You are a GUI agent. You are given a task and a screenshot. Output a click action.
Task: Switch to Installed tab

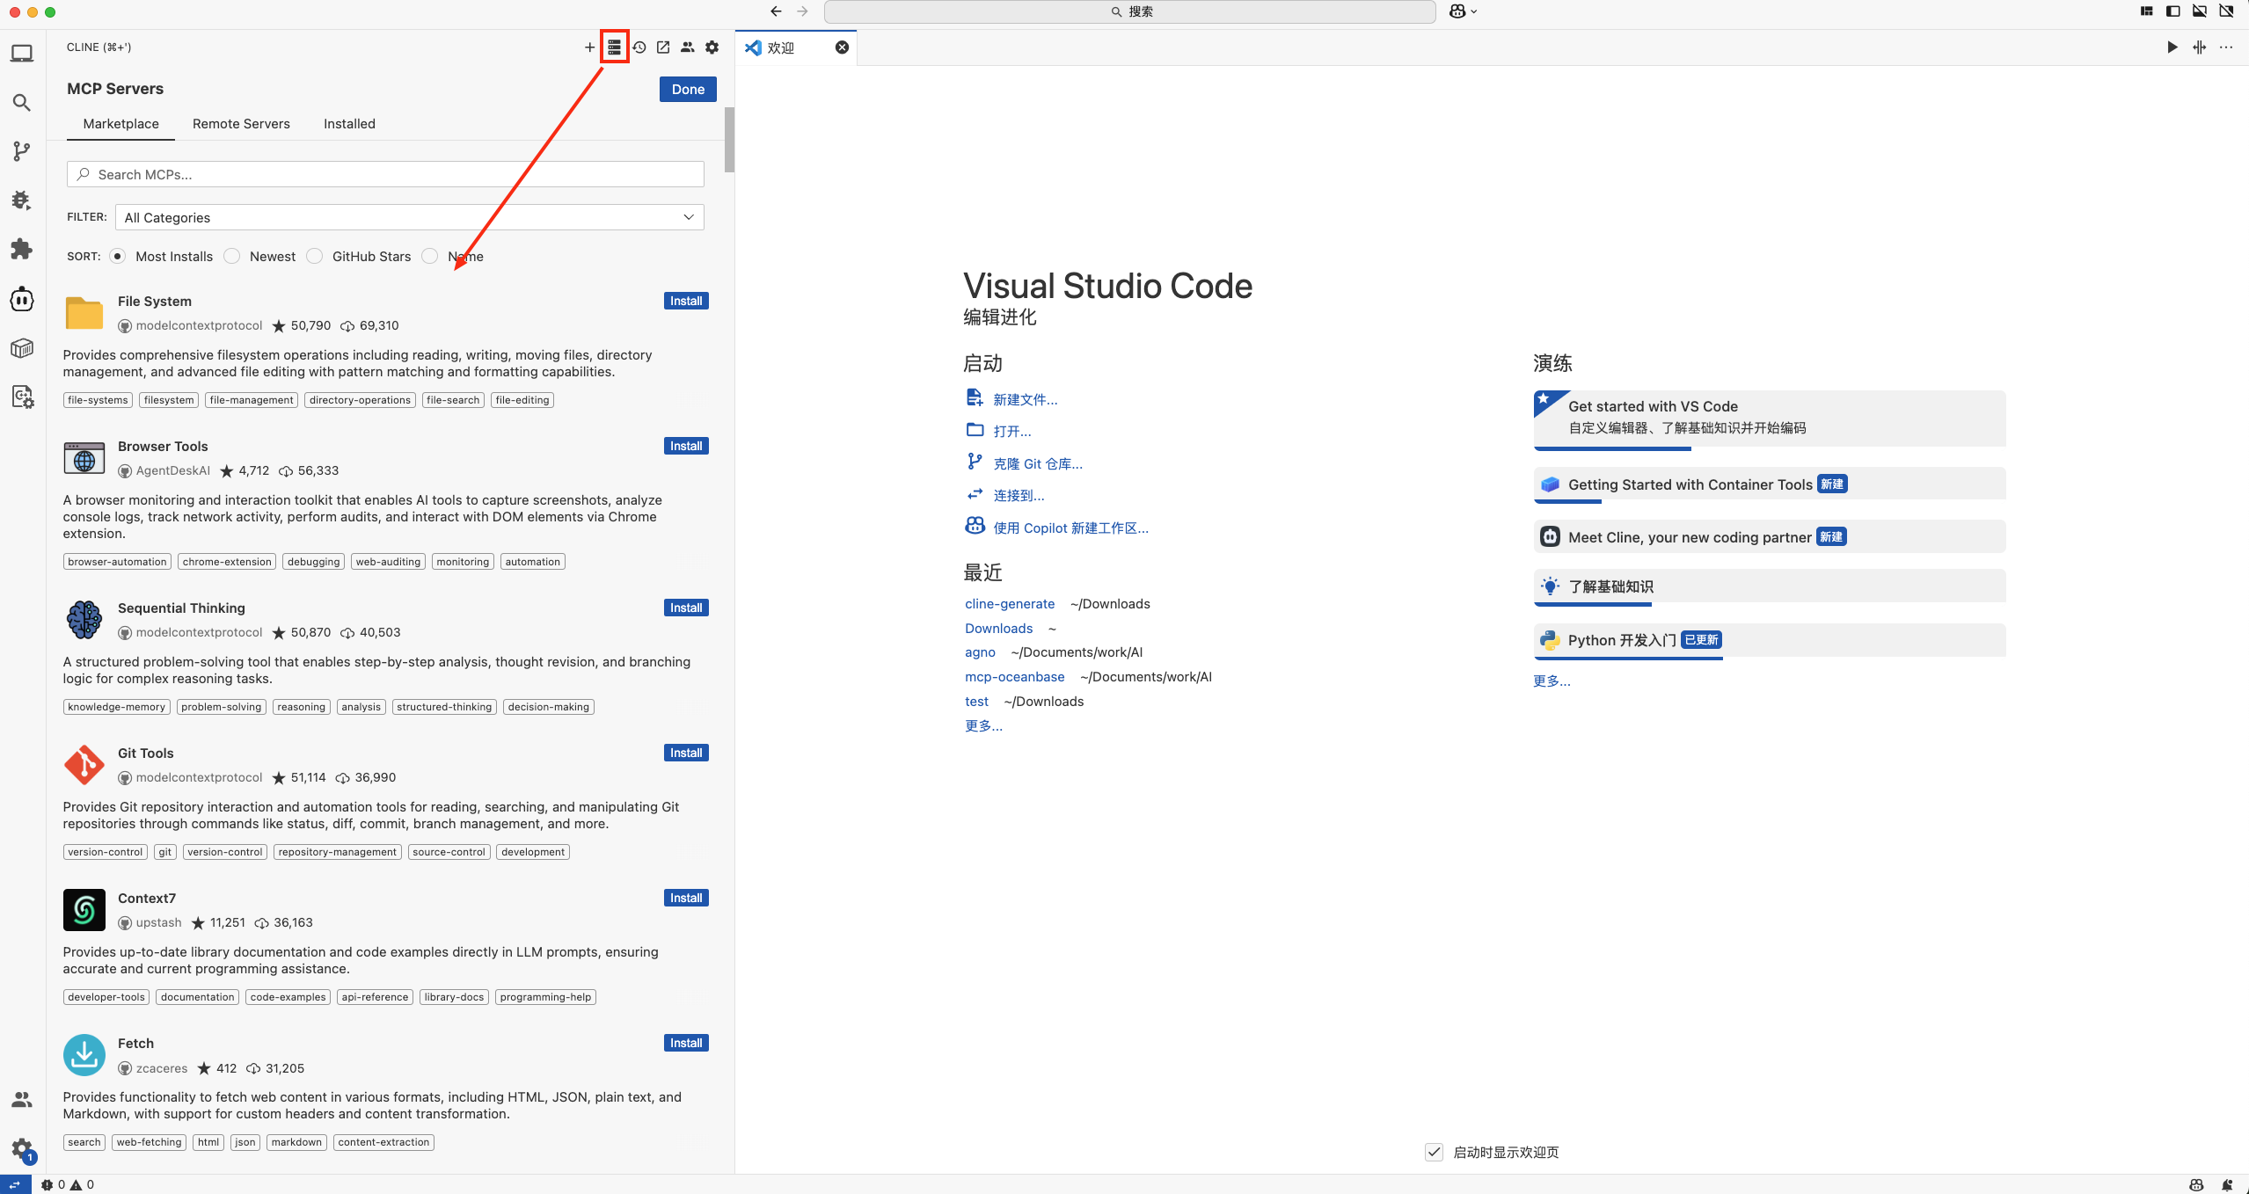pos(349,124)
